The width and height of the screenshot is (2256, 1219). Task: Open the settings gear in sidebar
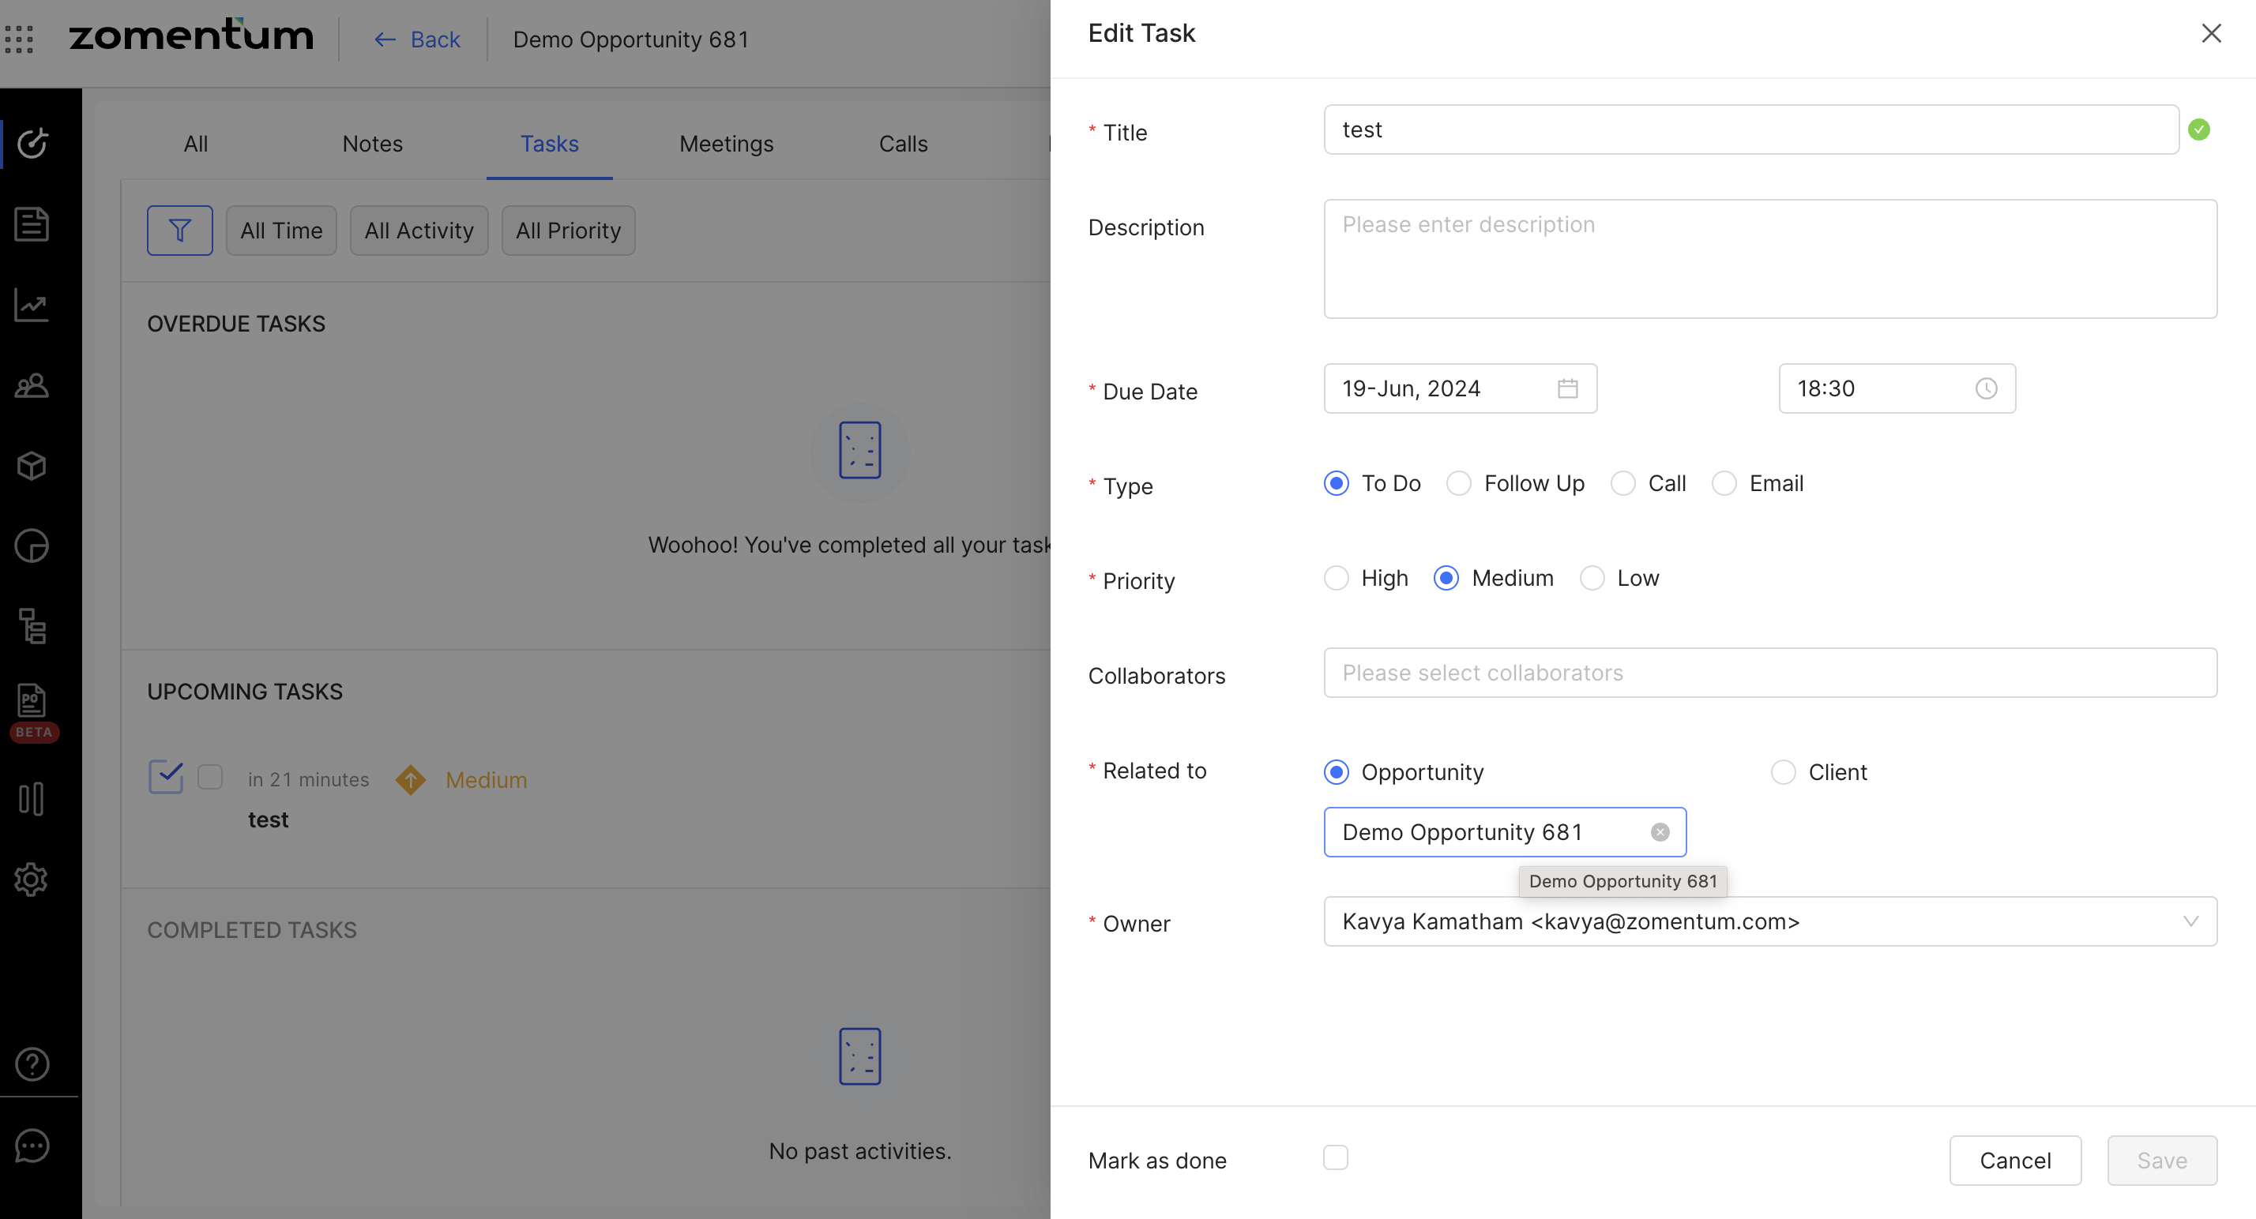(32, 880)
